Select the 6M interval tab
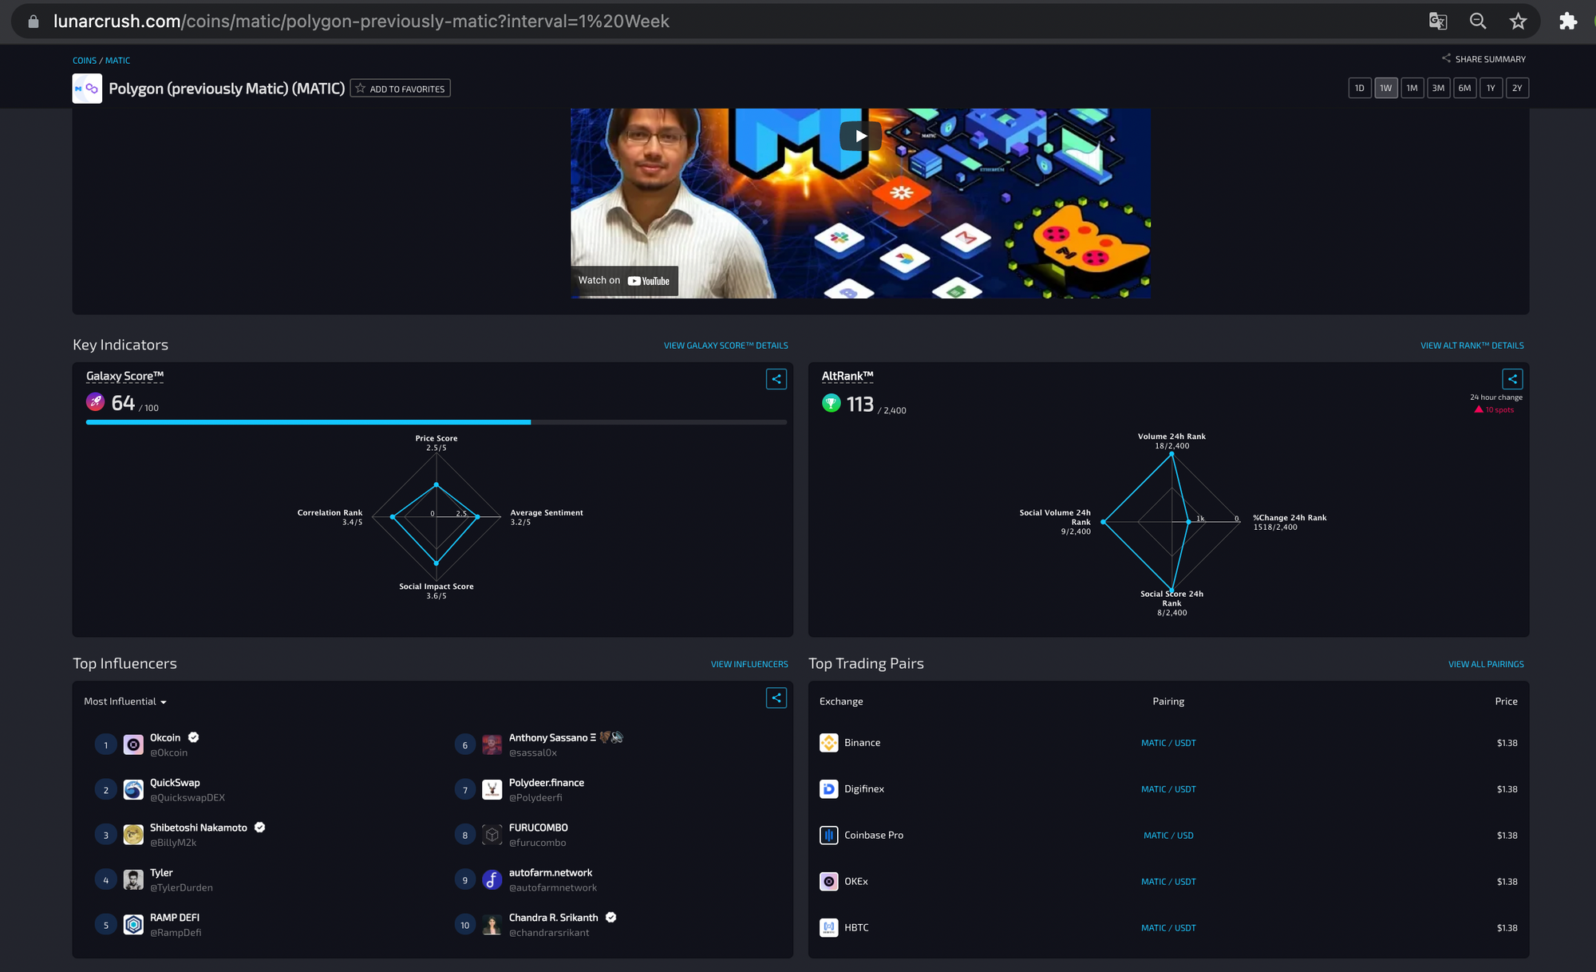Image resolution: width=1596 pixels, height=972 pixels. pyautogui.click(x=1464, y=88)
